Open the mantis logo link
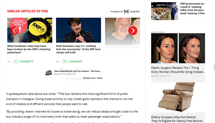The width and height of the screenshot is (215, 123). [132, 12]
